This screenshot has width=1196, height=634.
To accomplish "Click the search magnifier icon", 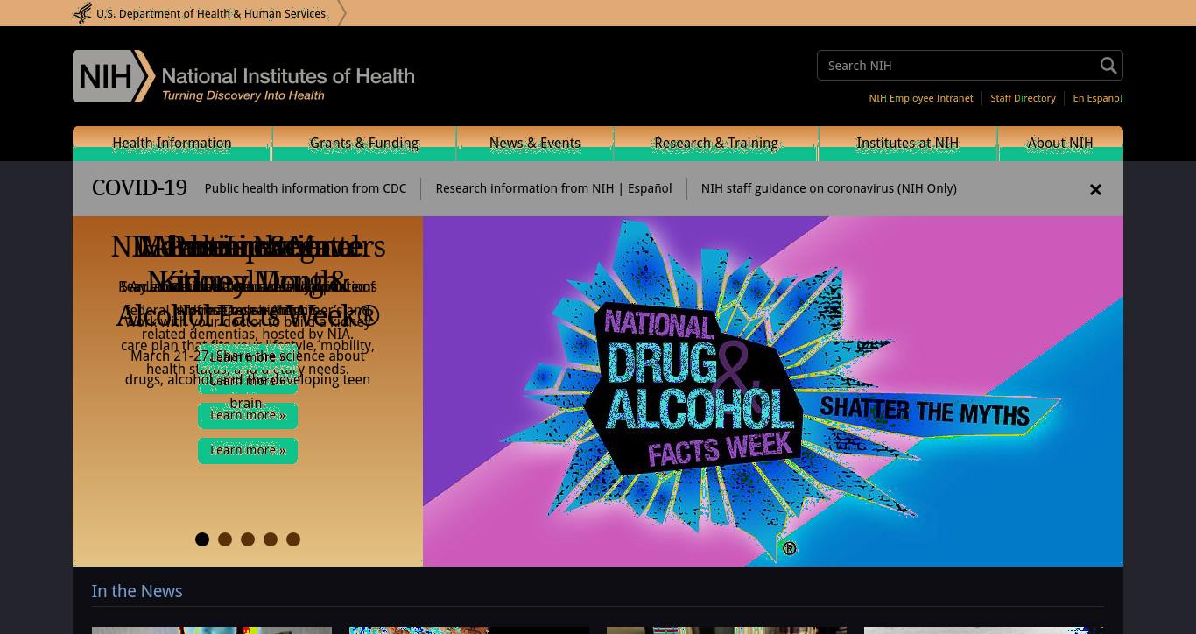I will [1108, 66].
